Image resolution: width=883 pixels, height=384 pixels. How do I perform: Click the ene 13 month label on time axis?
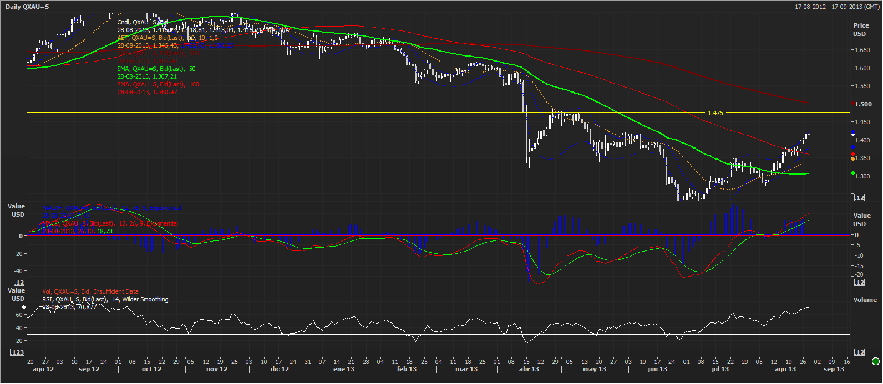(x=344, y=369)
